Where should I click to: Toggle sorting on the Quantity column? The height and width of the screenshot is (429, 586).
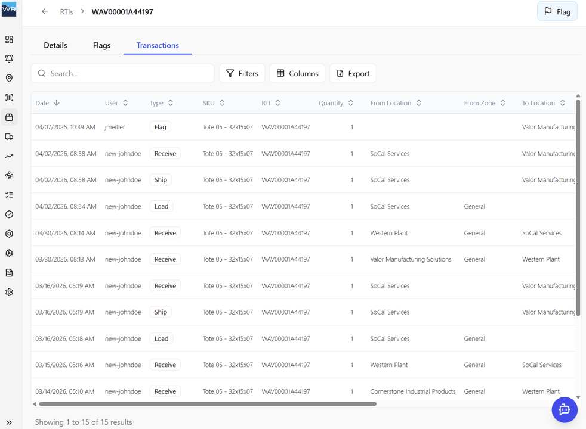[x=350, y=102]
